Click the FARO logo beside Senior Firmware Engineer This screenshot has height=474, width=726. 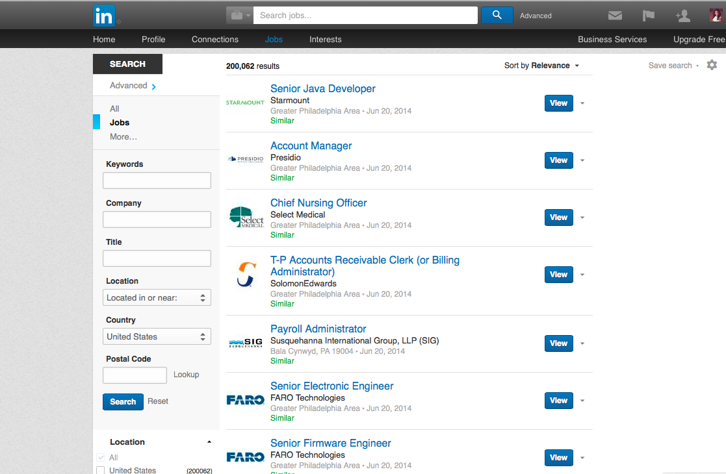[x=246, y=457]
